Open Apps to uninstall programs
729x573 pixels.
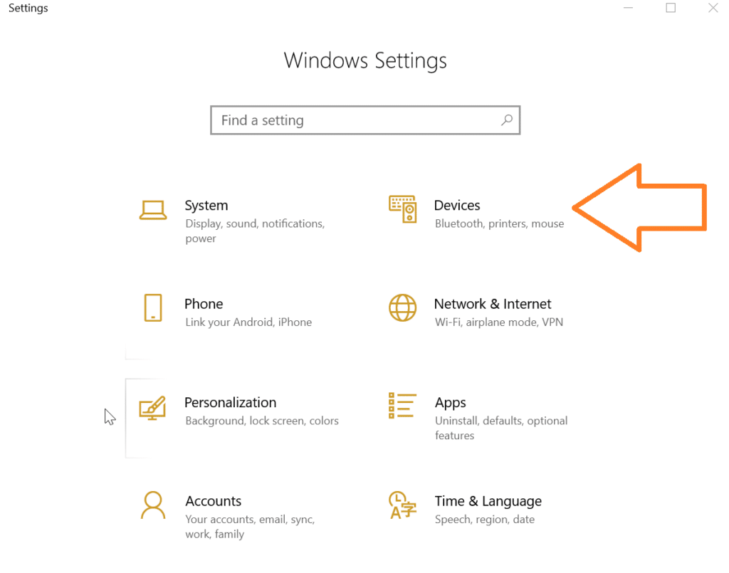pos(450,402)
